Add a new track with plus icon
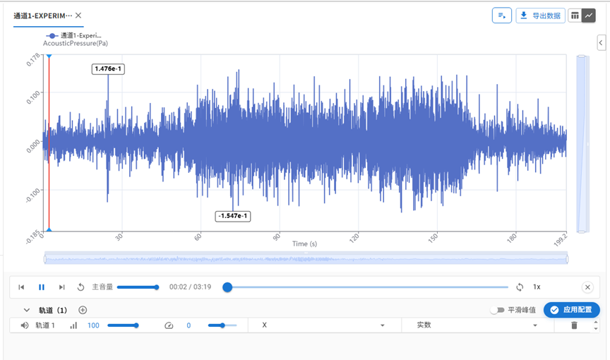This screenshot has height=360, width=610. point(83,310)
